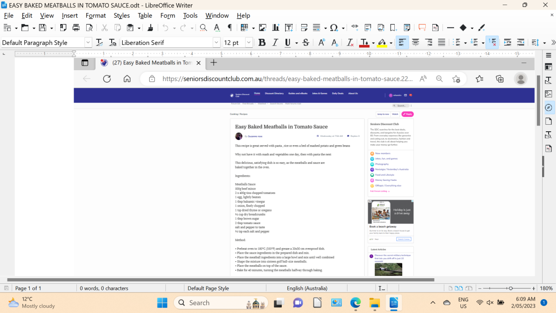Click the Clear Direct Formatting icon
Image resolution: width=556 pixels, height=313 pixels.
point(350,43)
